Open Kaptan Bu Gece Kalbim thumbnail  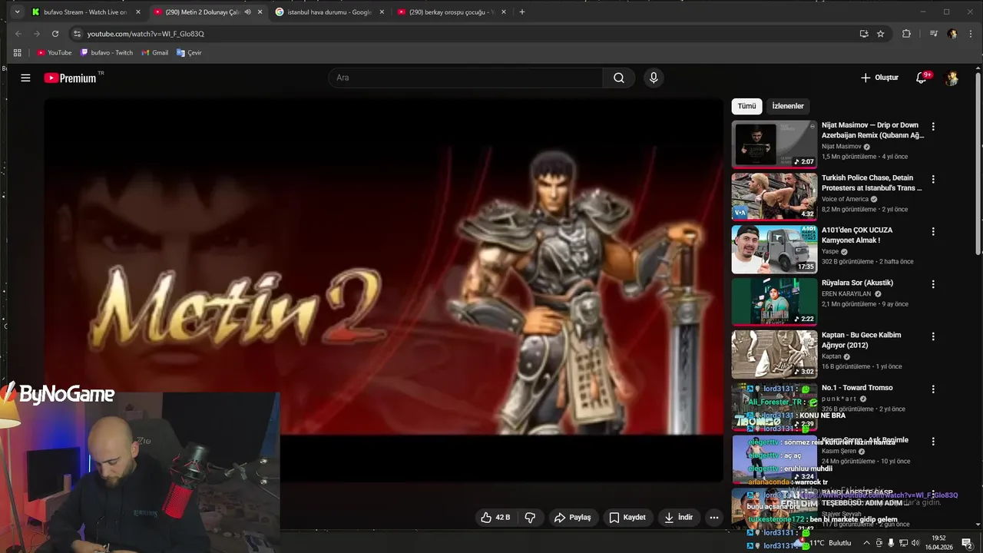pos(774,354)
